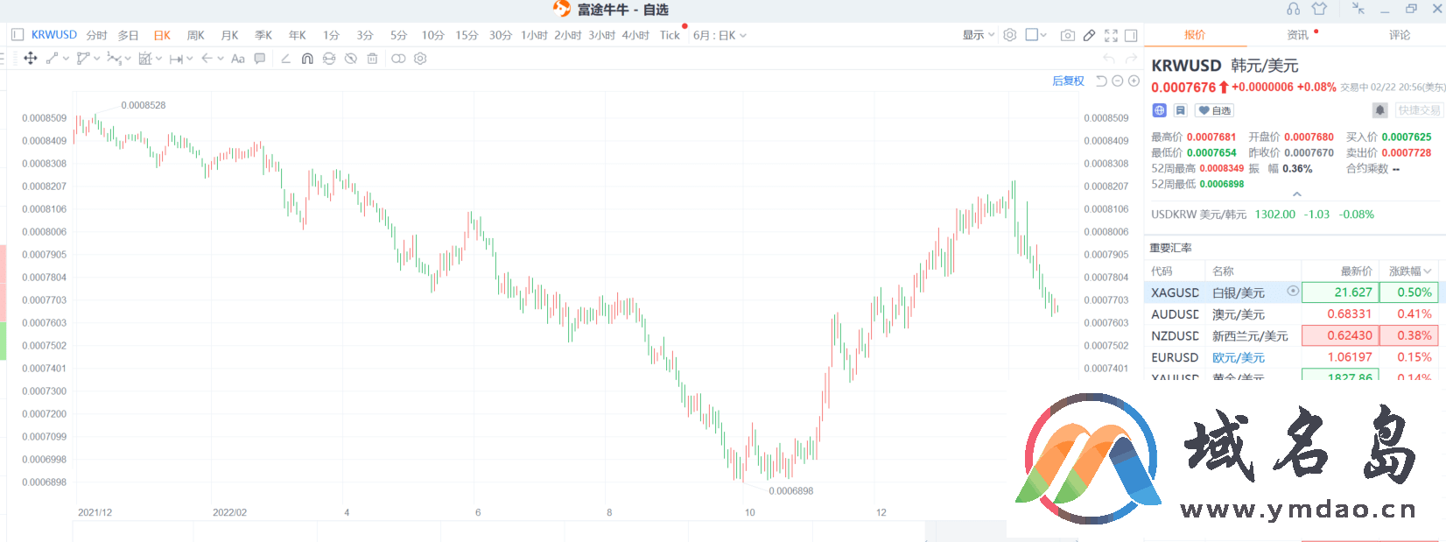
Task: Toggle 自选 watchlist heart button
Action: [1215, 110]
